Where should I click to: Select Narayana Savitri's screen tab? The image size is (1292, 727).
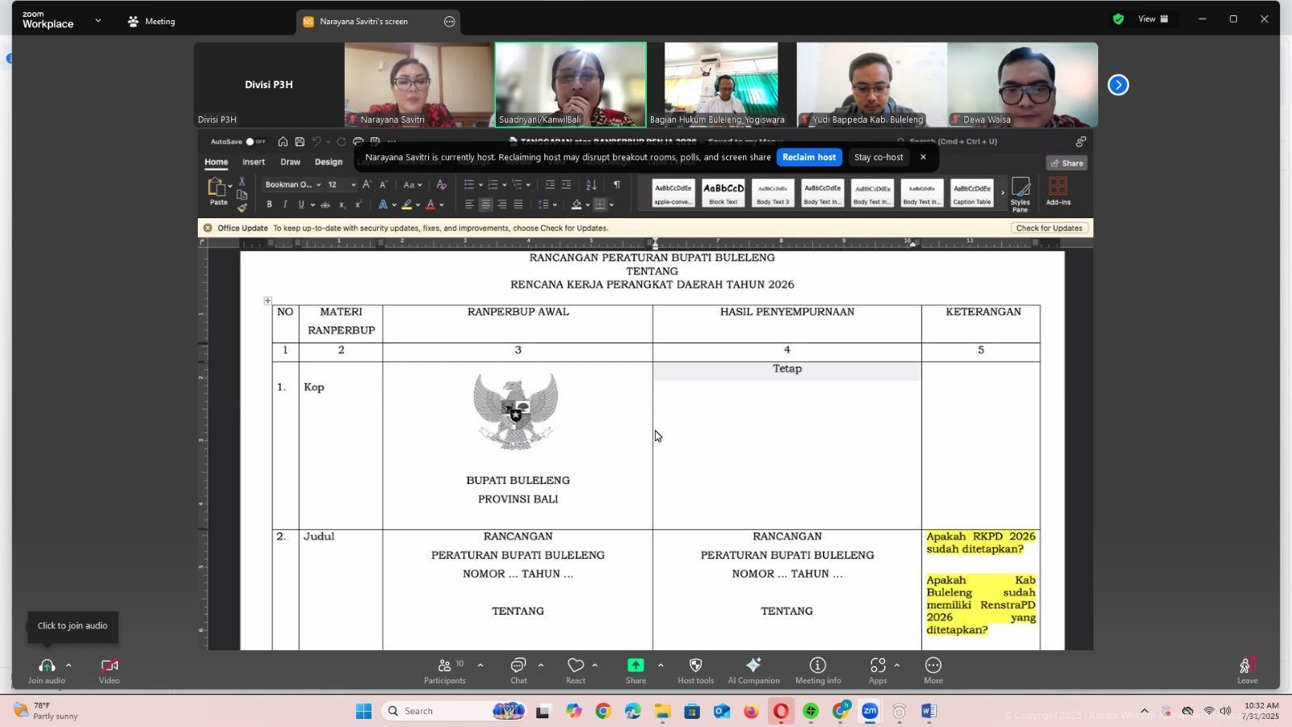(363, 22)
